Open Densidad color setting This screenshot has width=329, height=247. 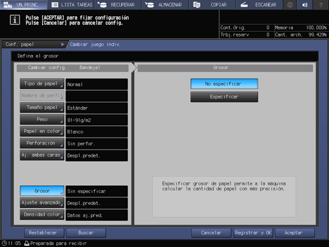(x=42, y=215)
